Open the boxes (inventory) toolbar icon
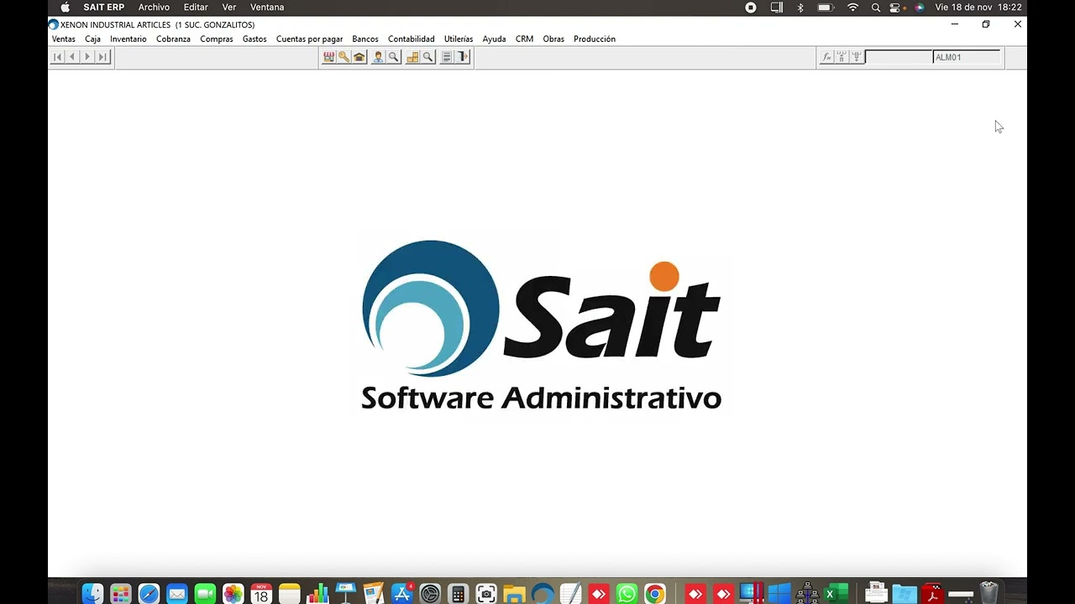The height and width of the screenshot is (604, 1075). tap(412, 57)
